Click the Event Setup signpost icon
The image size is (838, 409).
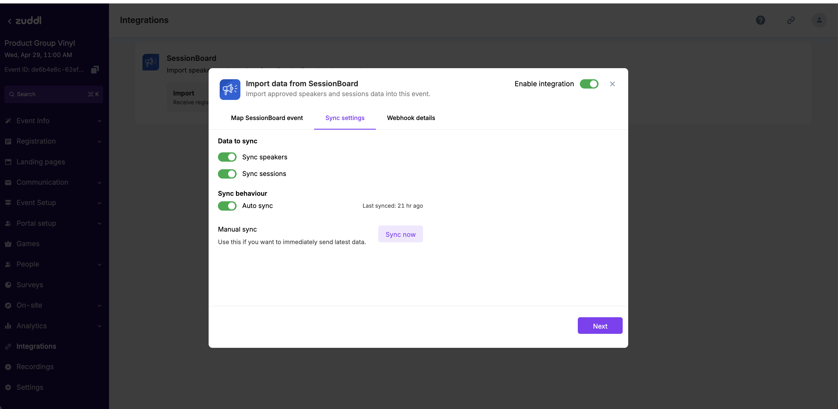tap(8, 203)
